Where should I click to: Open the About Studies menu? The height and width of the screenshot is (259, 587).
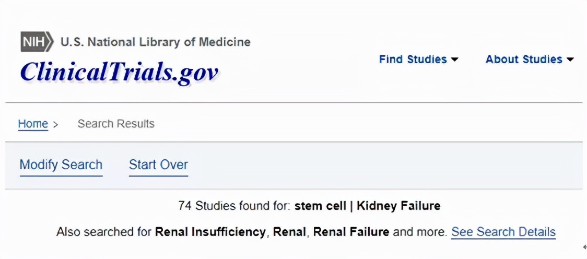point(524,60)
